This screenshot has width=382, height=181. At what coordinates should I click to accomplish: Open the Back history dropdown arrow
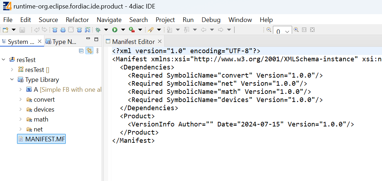pyautogui.click(x=212, y=30)
